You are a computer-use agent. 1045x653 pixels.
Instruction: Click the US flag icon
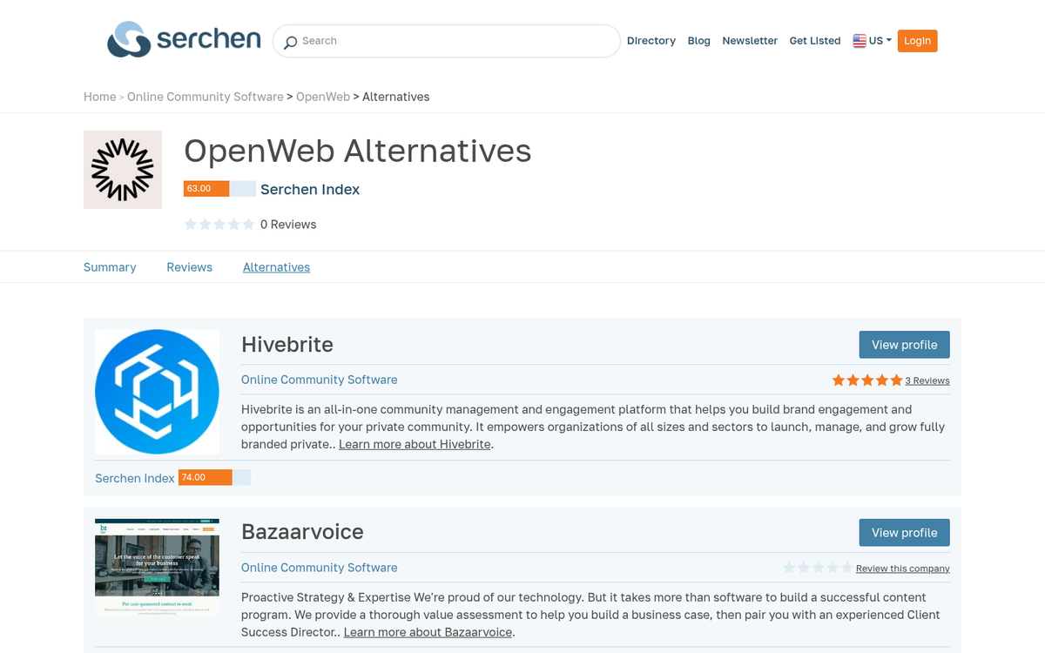[859, 40]
